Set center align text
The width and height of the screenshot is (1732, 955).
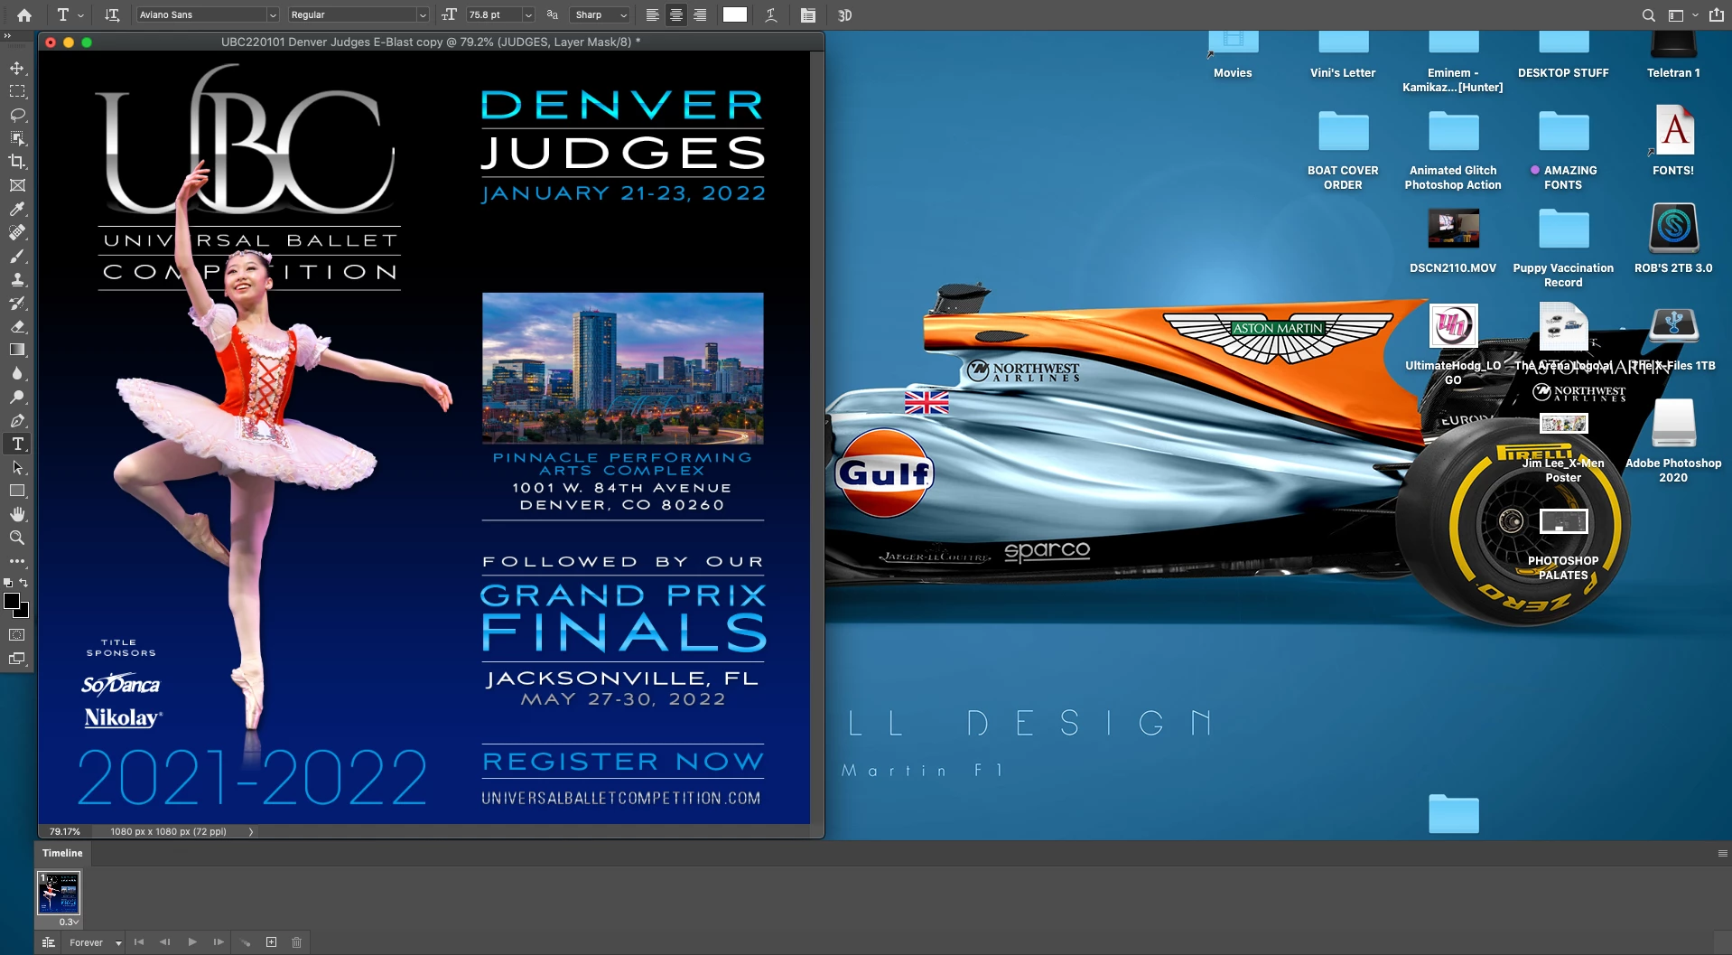tap(675, 15)
